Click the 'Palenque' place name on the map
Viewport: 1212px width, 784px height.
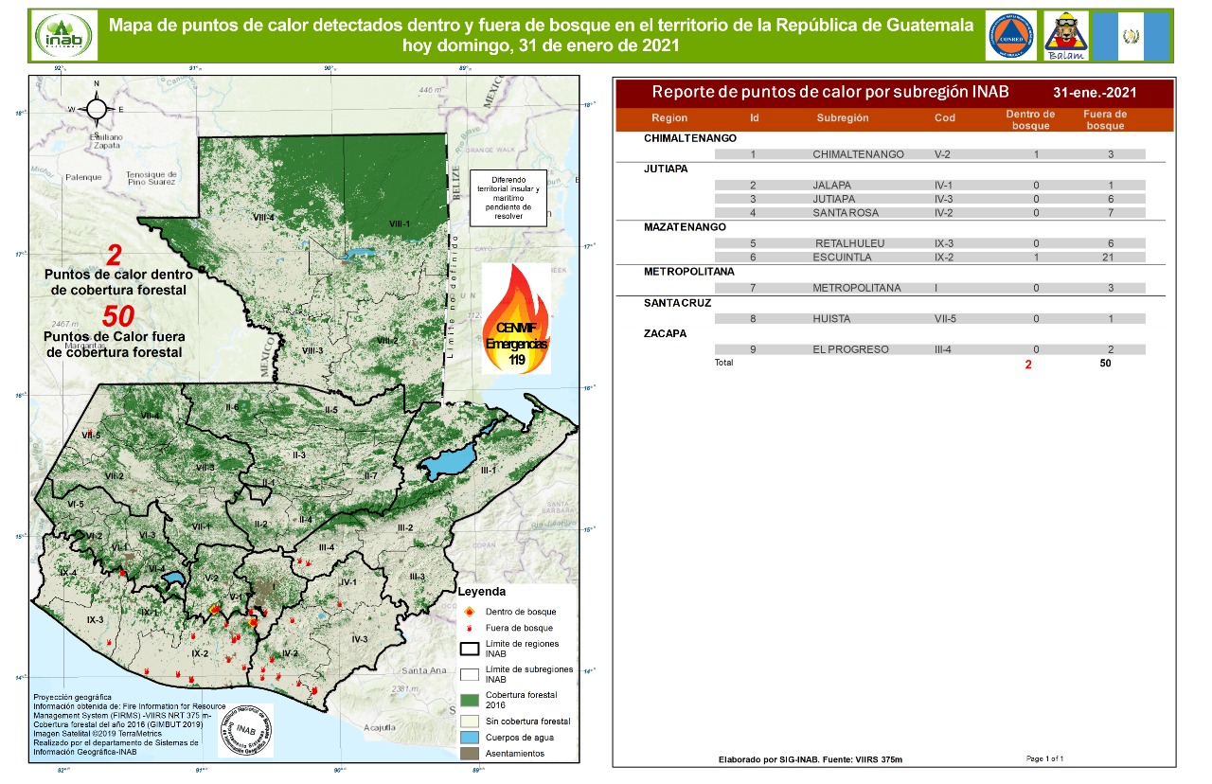(82, 177)
